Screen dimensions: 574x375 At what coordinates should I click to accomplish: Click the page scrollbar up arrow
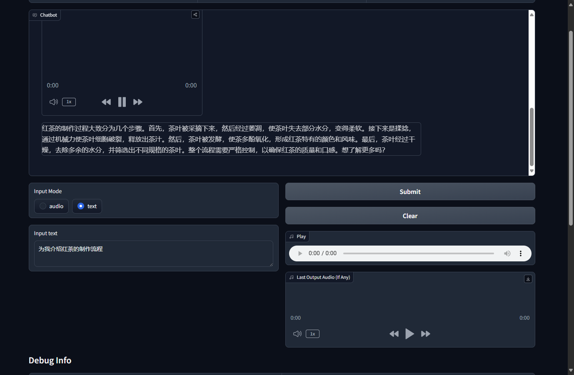[x=571, y=4]
